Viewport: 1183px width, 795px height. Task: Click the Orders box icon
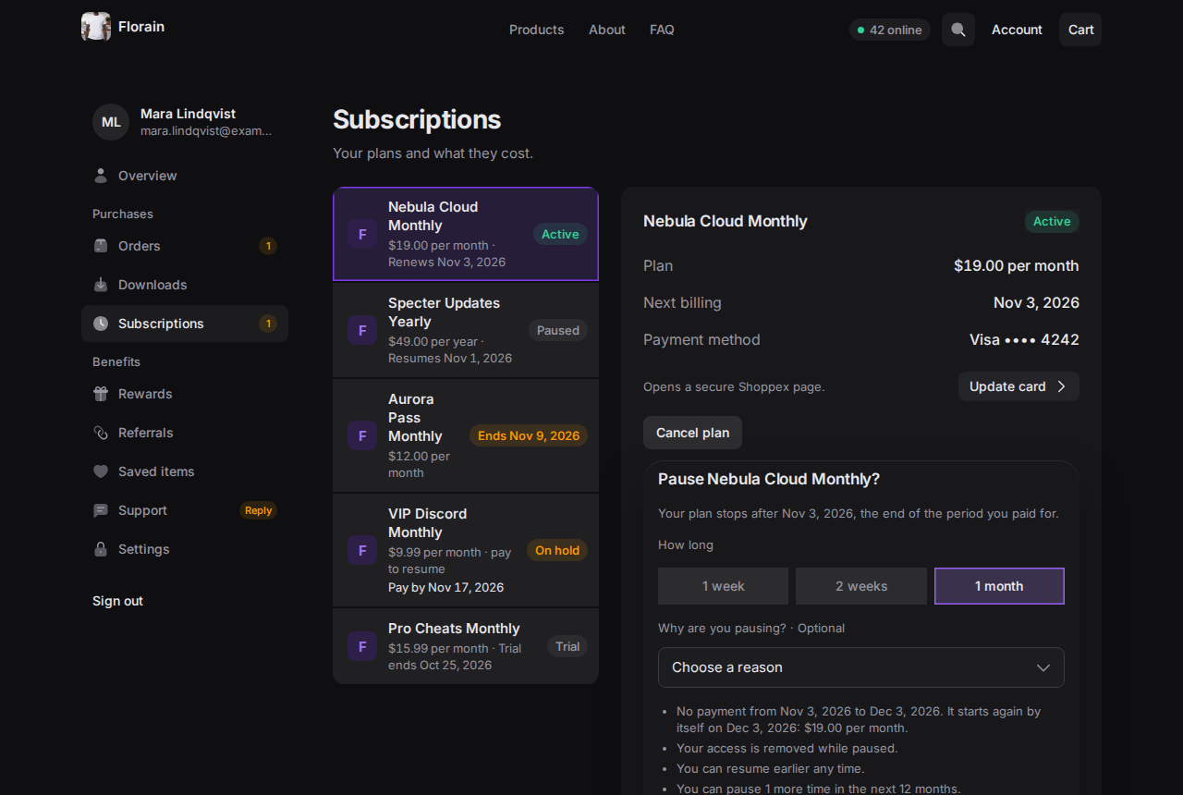(x=101, y=246)
